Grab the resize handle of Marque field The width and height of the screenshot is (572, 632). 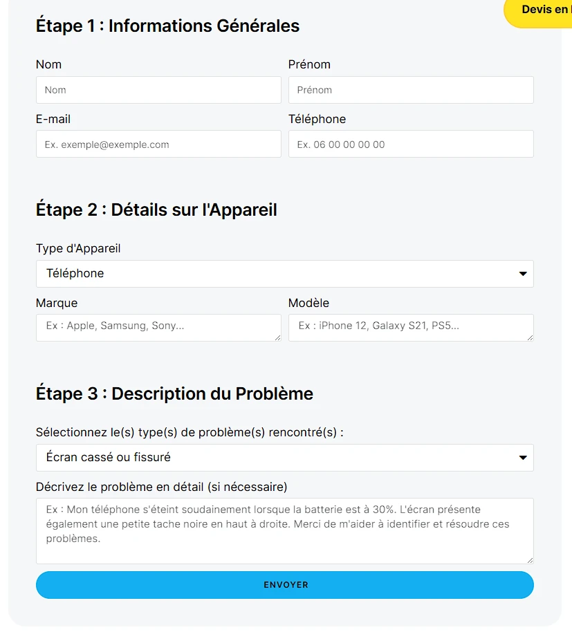[278, 338]
